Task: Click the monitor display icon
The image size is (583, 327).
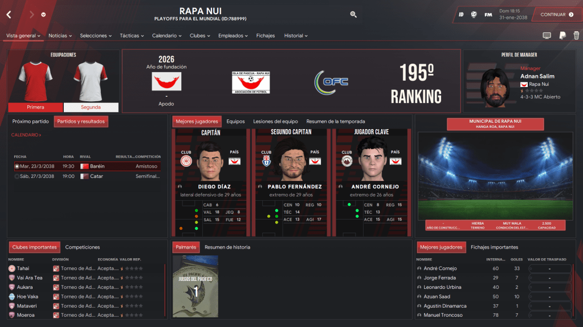Action: (x=547, y=35)
